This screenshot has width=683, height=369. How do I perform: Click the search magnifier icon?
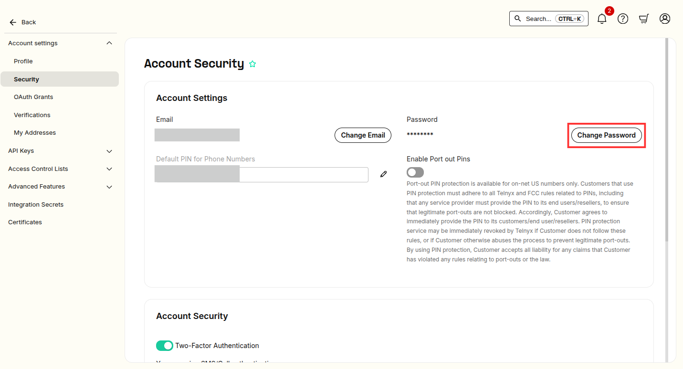point(518,19)
